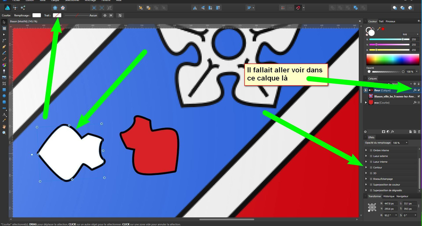Viewport: 422px width, 226px height.
Task: Click the fx icon on fleur layer
Action: coord(415,90)
